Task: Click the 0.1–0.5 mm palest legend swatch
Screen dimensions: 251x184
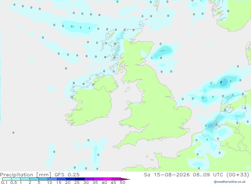Action: tap(7, 179)
